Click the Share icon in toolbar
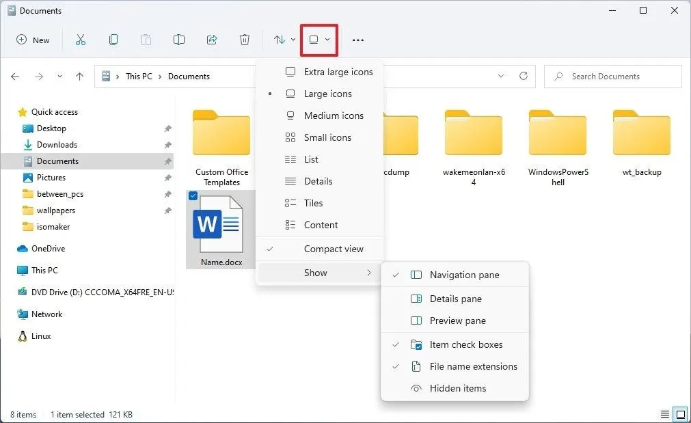The width and height of the screenshot is (691, 423). tap(212, 40)
